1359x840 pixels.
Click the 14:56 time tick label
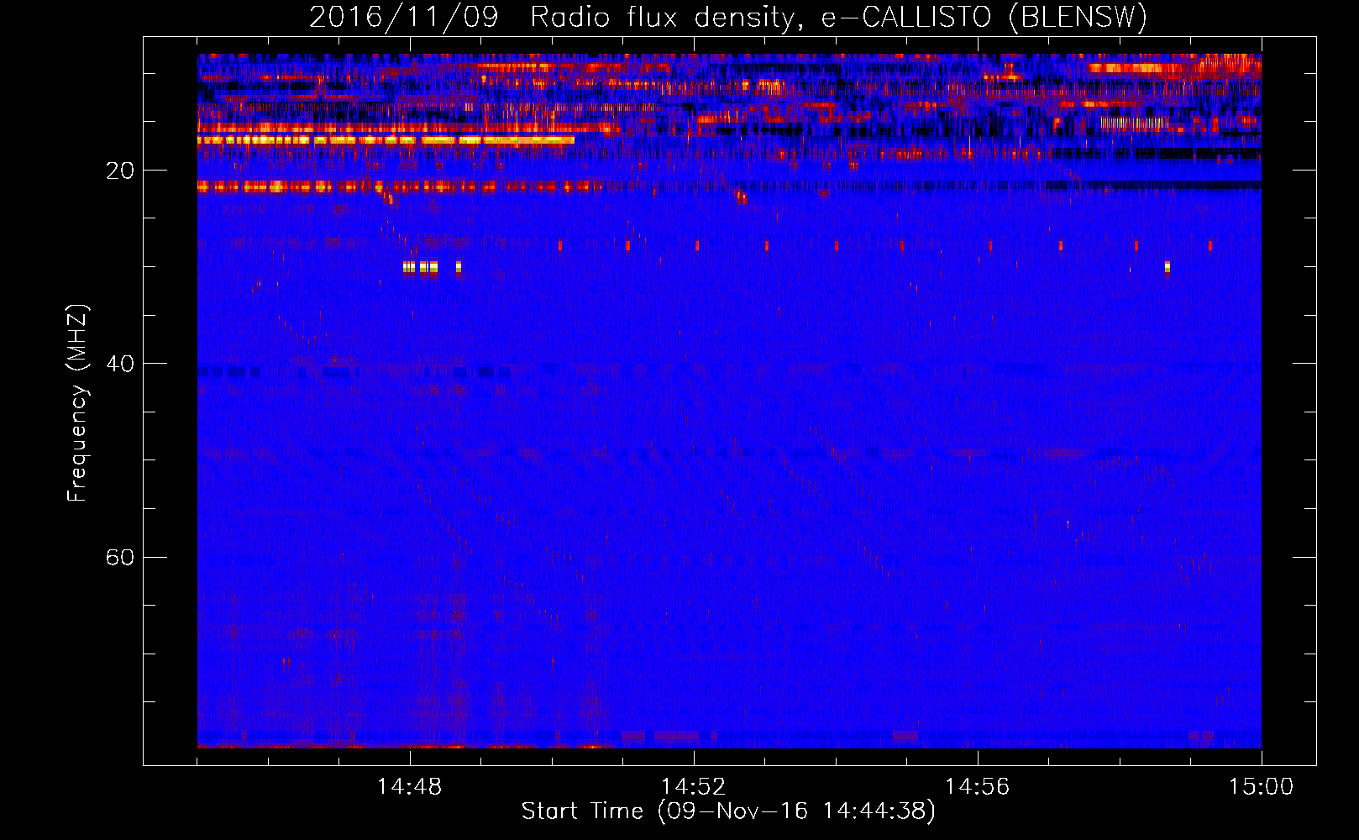[x=977, y=787]
